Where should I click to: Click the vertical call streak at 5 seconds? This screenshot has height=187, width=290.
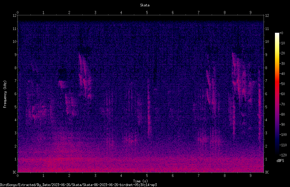[148, 109]
